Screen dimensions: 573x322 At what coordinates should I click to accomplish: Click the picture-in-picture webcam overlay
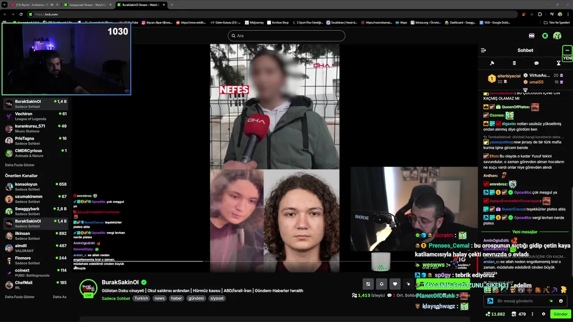[x=66, y=59]
